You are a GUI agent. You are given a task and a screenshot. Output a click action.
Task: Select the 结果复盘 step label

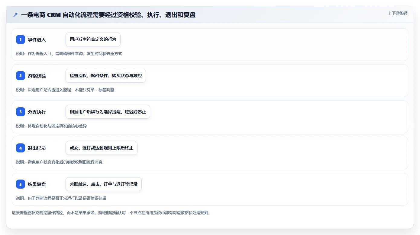tap(37, 184)
